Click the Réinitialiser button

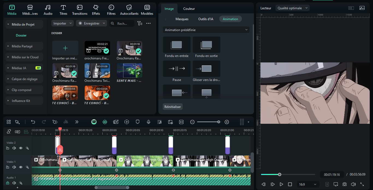(173, 107)
